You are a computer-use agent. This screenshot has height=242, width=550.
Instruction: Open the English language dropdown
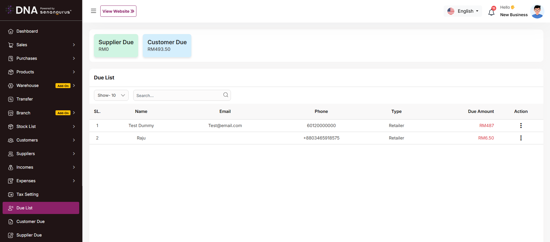point(463,11)
